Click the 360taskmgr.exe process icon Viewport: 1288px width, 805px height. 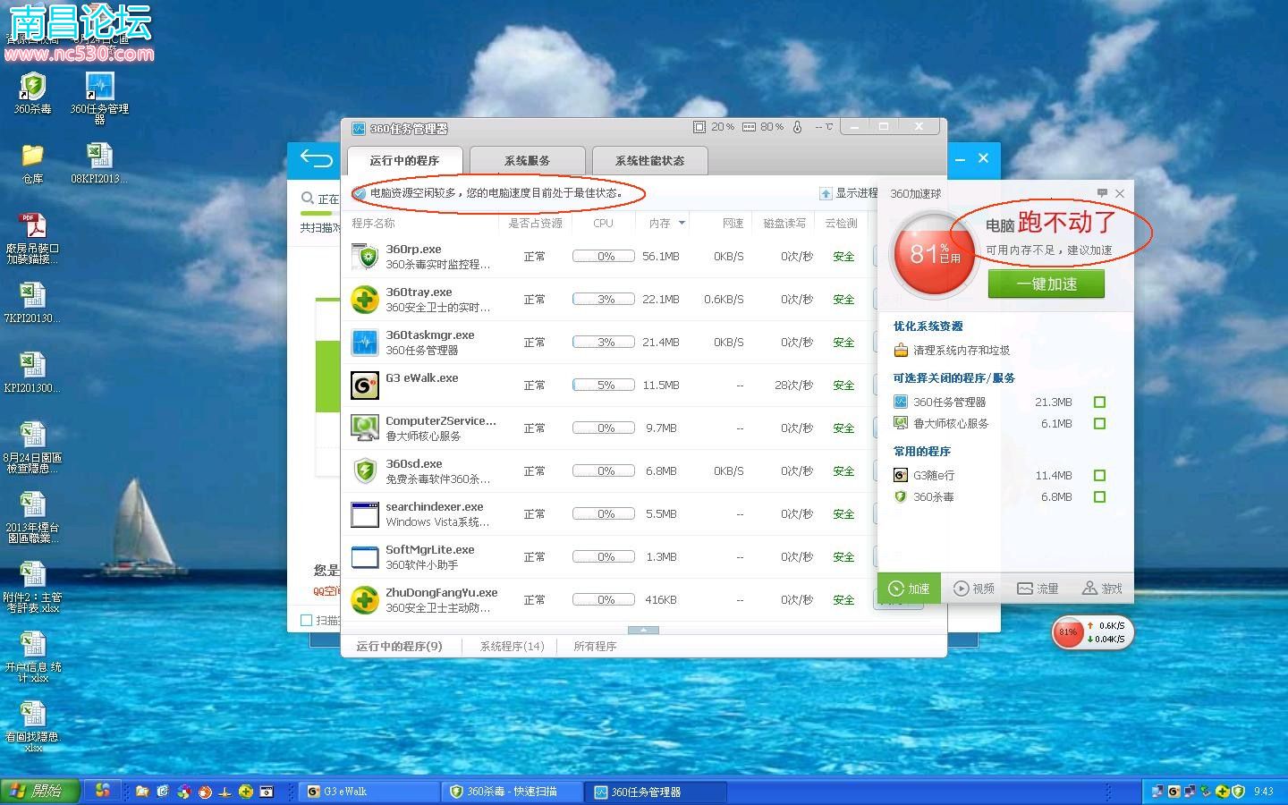point(365,343)
